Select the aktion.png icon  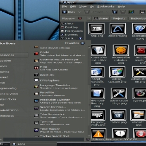click(118, 115)
